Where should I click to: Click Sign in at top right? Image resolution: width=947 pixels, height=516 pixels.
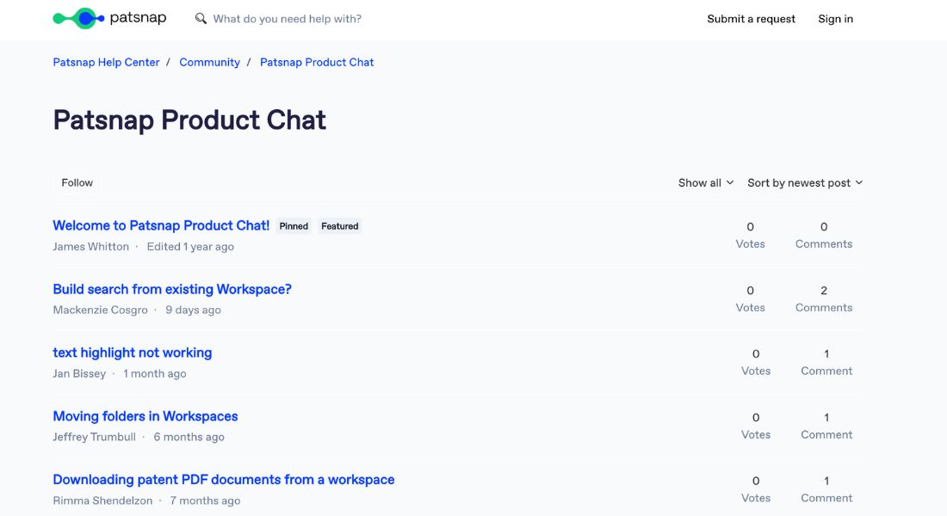click(x=835, y=19)
